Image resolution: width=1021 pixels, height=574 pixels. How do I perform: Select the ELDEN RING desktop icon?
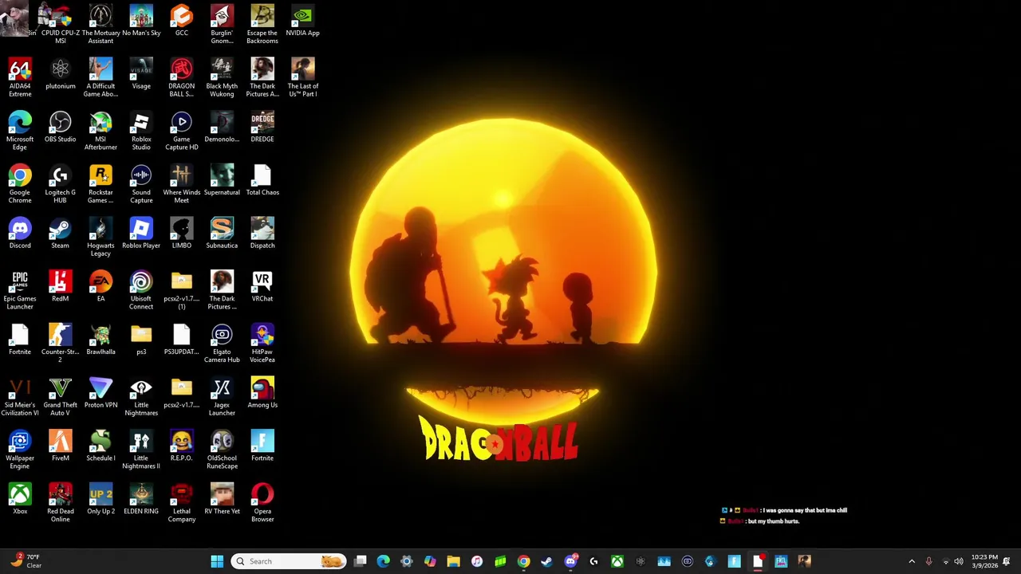coord(141,500)
